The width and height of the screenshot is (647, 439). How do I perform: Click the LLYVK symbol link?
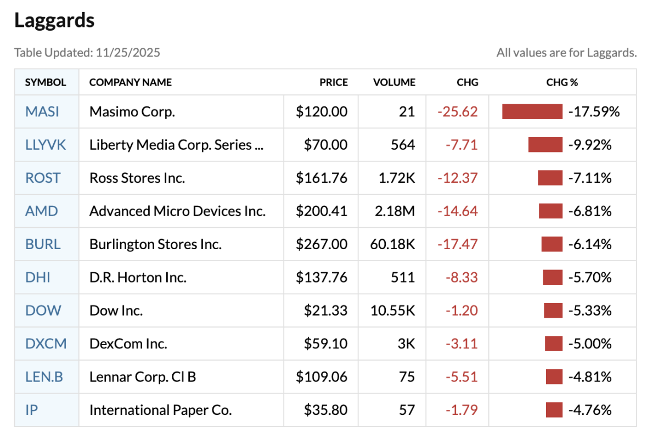46,145
